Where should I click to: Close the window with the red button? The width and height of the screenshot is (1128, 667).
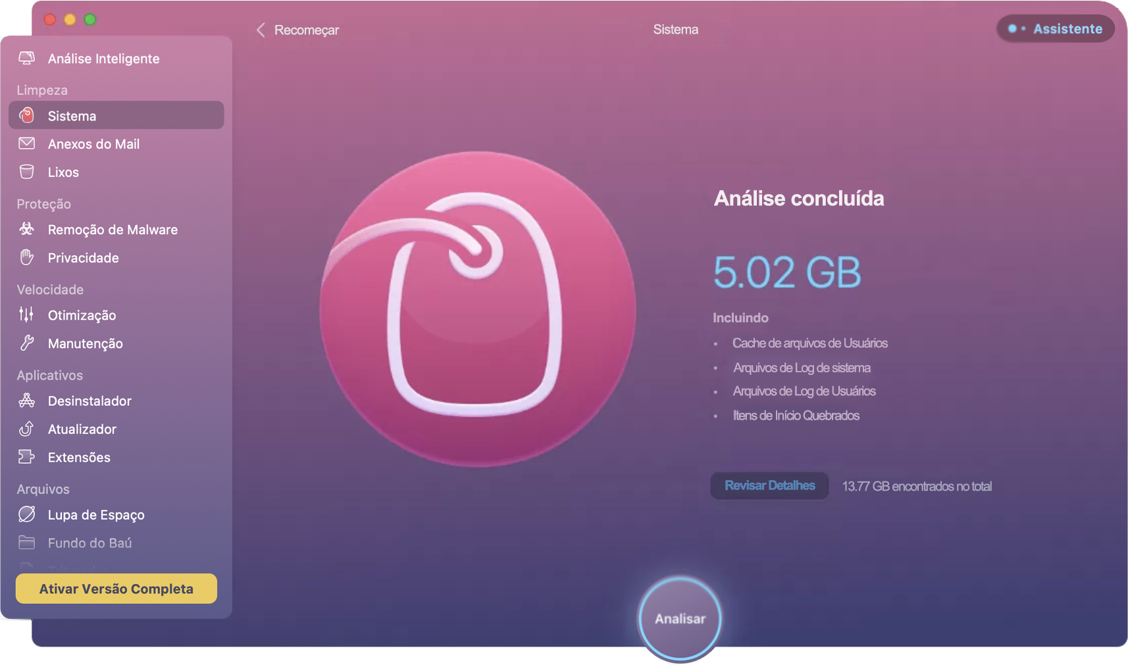49,19
